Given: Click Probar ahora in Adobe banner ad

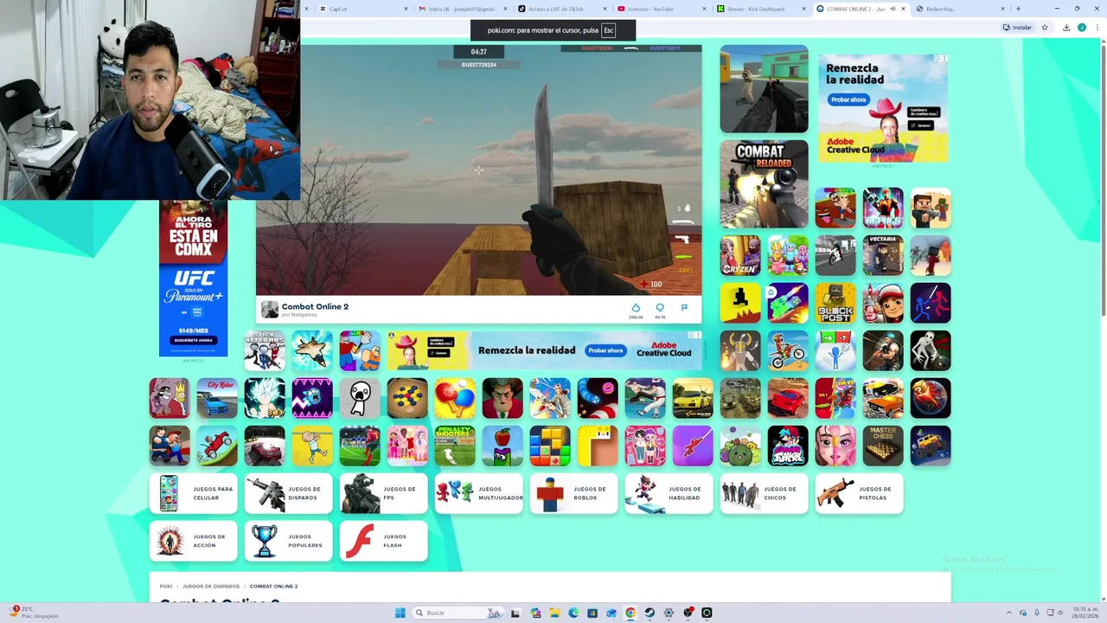Looking at the screenshot, I should [605, 350].
